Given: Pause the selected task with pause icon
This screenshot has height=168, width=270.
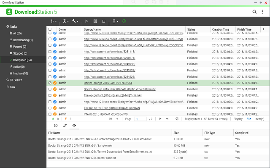Looking at the screenshot, I should tap(95, 21).
